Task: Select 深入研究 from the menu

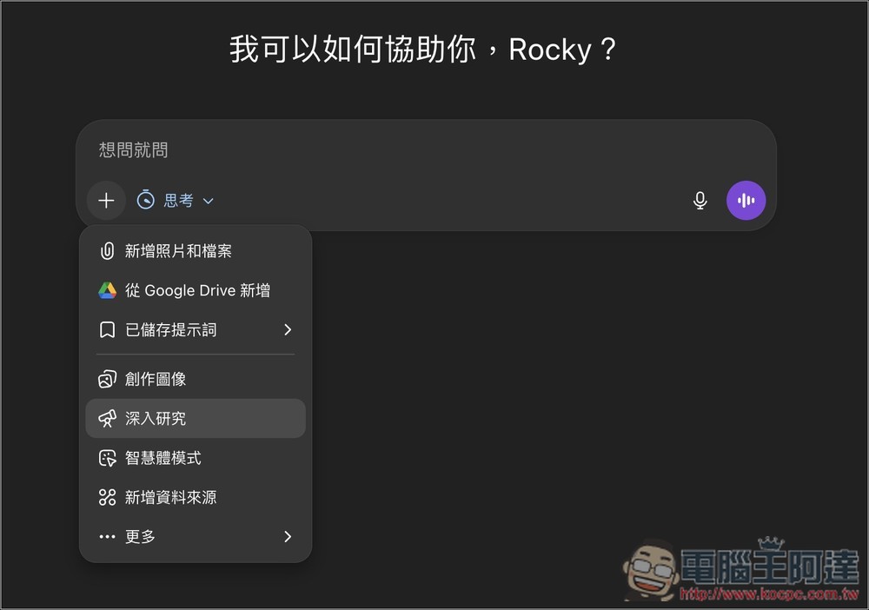Action: click(161, 418)
